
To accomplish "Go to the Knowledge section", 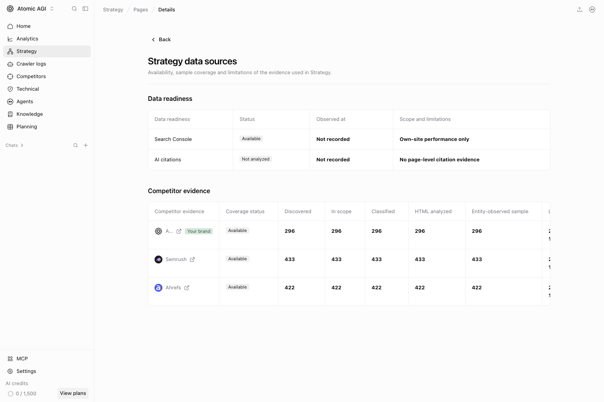I will pos(47,114).
